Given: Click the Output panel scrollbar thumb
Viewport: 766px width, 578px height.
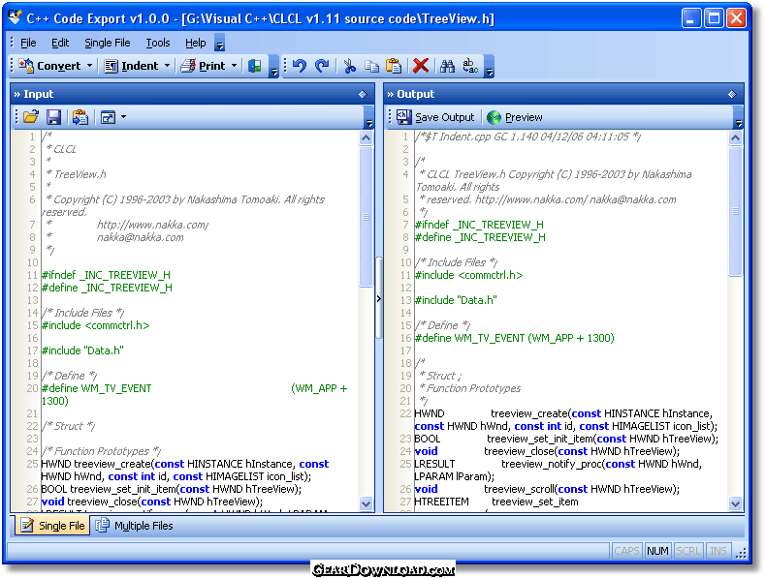Looking at the screenshot, I should coord(735,211).
